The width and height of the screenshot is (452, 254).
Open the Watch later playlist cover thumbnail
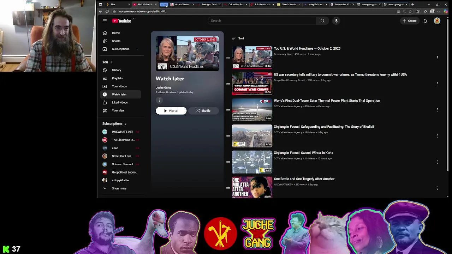(187, 54)
